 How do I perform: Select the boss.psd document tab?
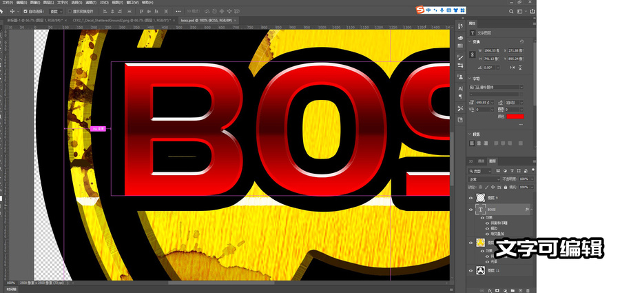[208, 20]
